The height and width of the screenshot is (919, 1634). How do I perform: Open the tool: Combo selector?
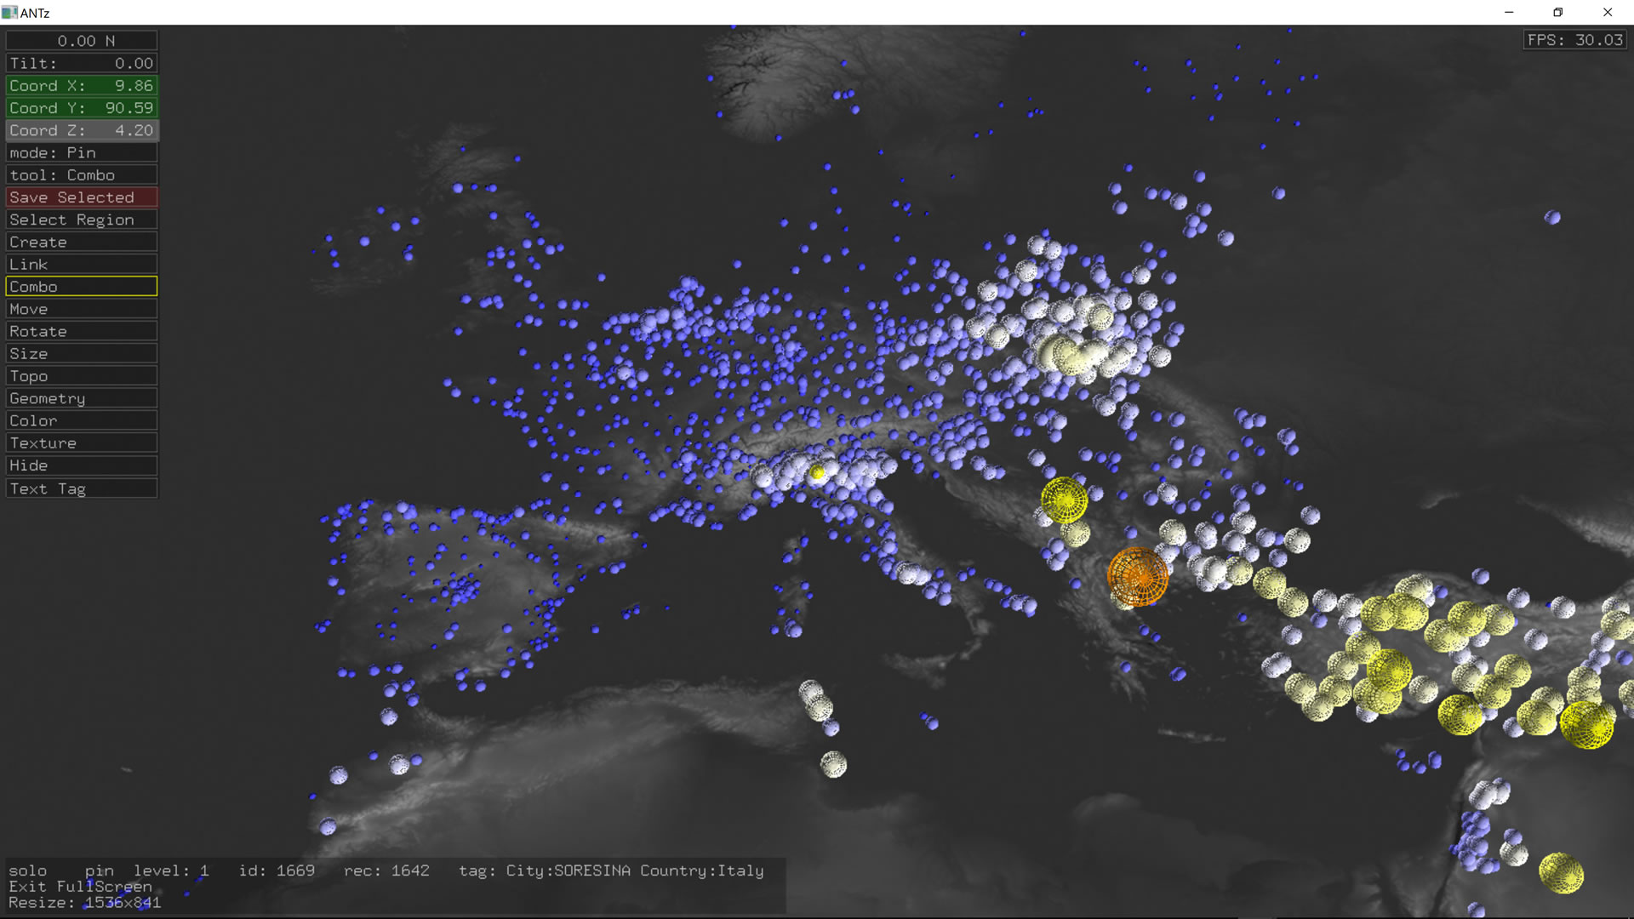pyautogui.click(x=82, y=175)
